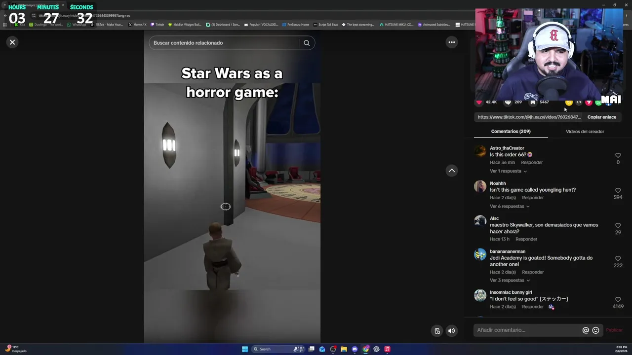Open emoji picker in comment box

tap(595, 330)
